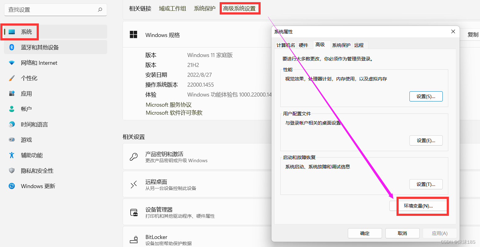Open 隐私和安全性 settings

(55, 171)
